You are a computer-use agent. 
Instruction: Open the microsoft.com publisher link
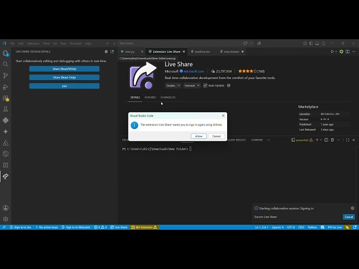(194, 71)
